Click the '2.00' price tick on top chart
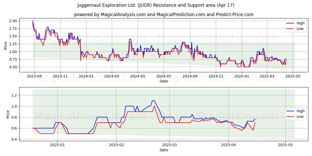This screenshot has width=312, height=156. pos(14,21)
